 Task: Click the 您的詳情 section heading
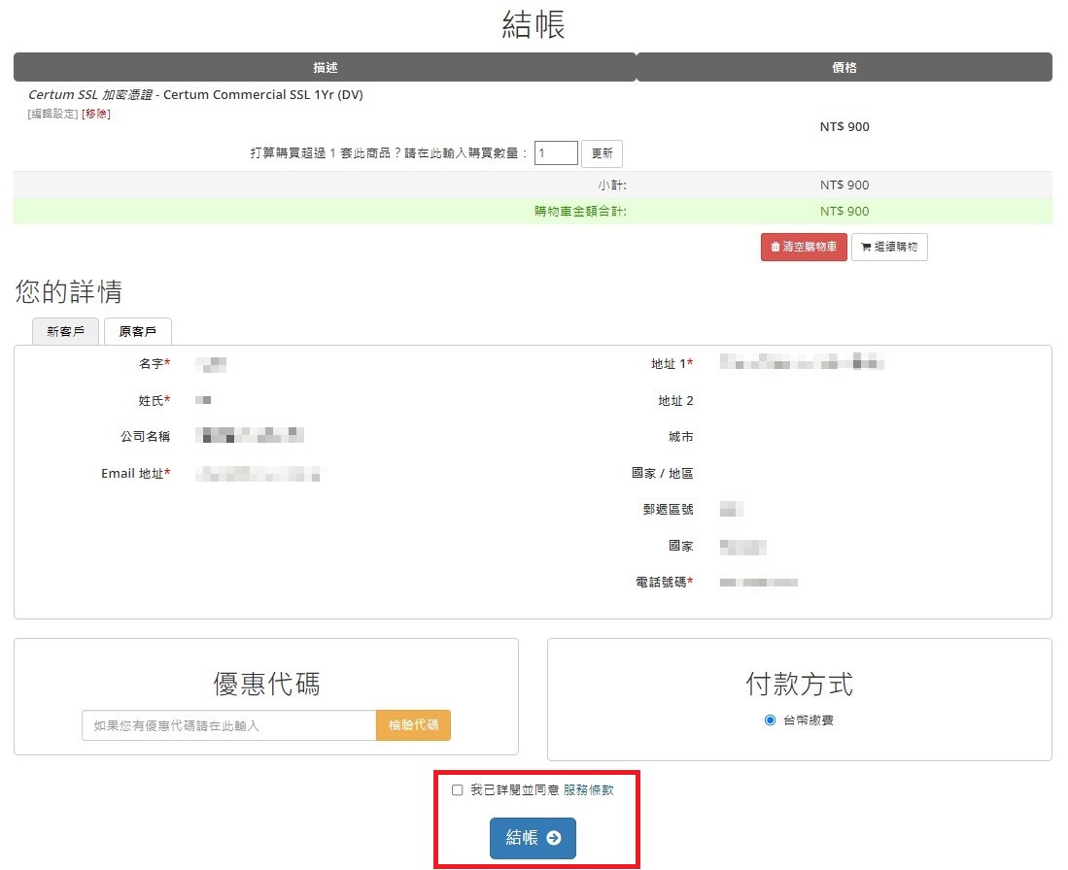pos(69,291)
